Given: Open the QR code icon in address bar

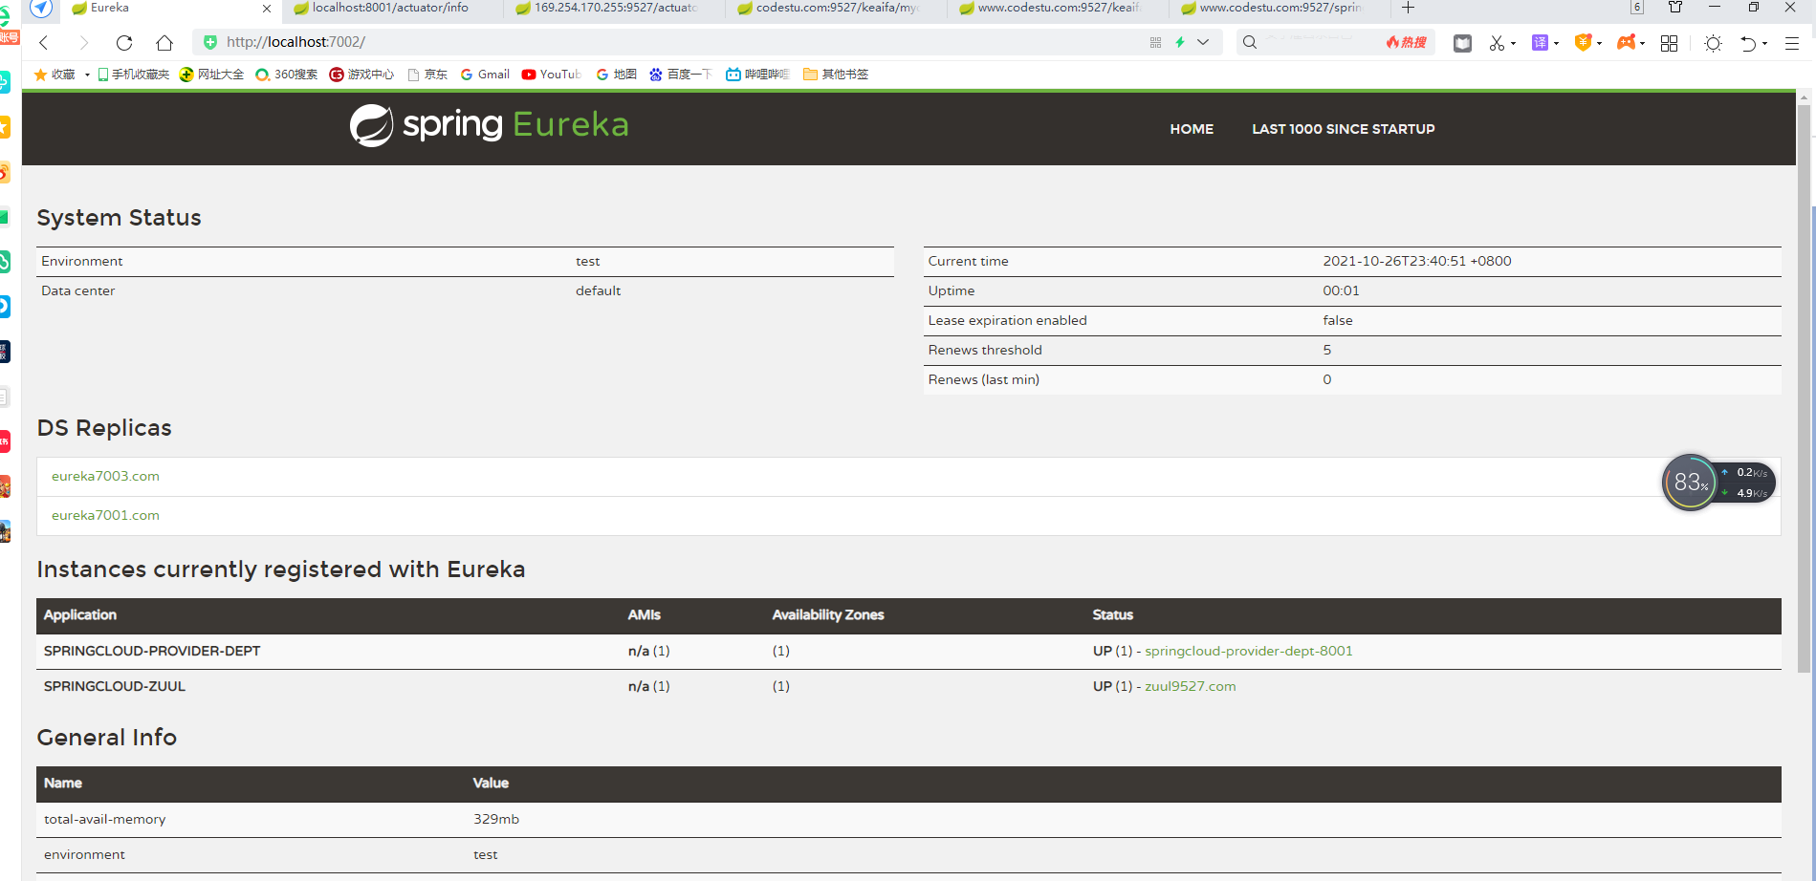Looking at the screenshot, I should (x=1155, y=42).
